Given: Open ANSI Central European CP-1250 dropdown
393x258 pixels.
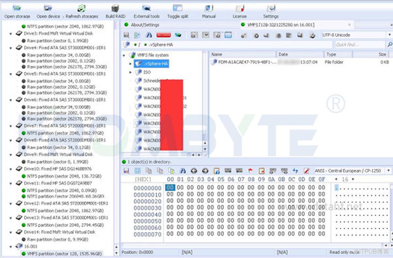Looking at the screenshot, I should click(x=389, y=171).
